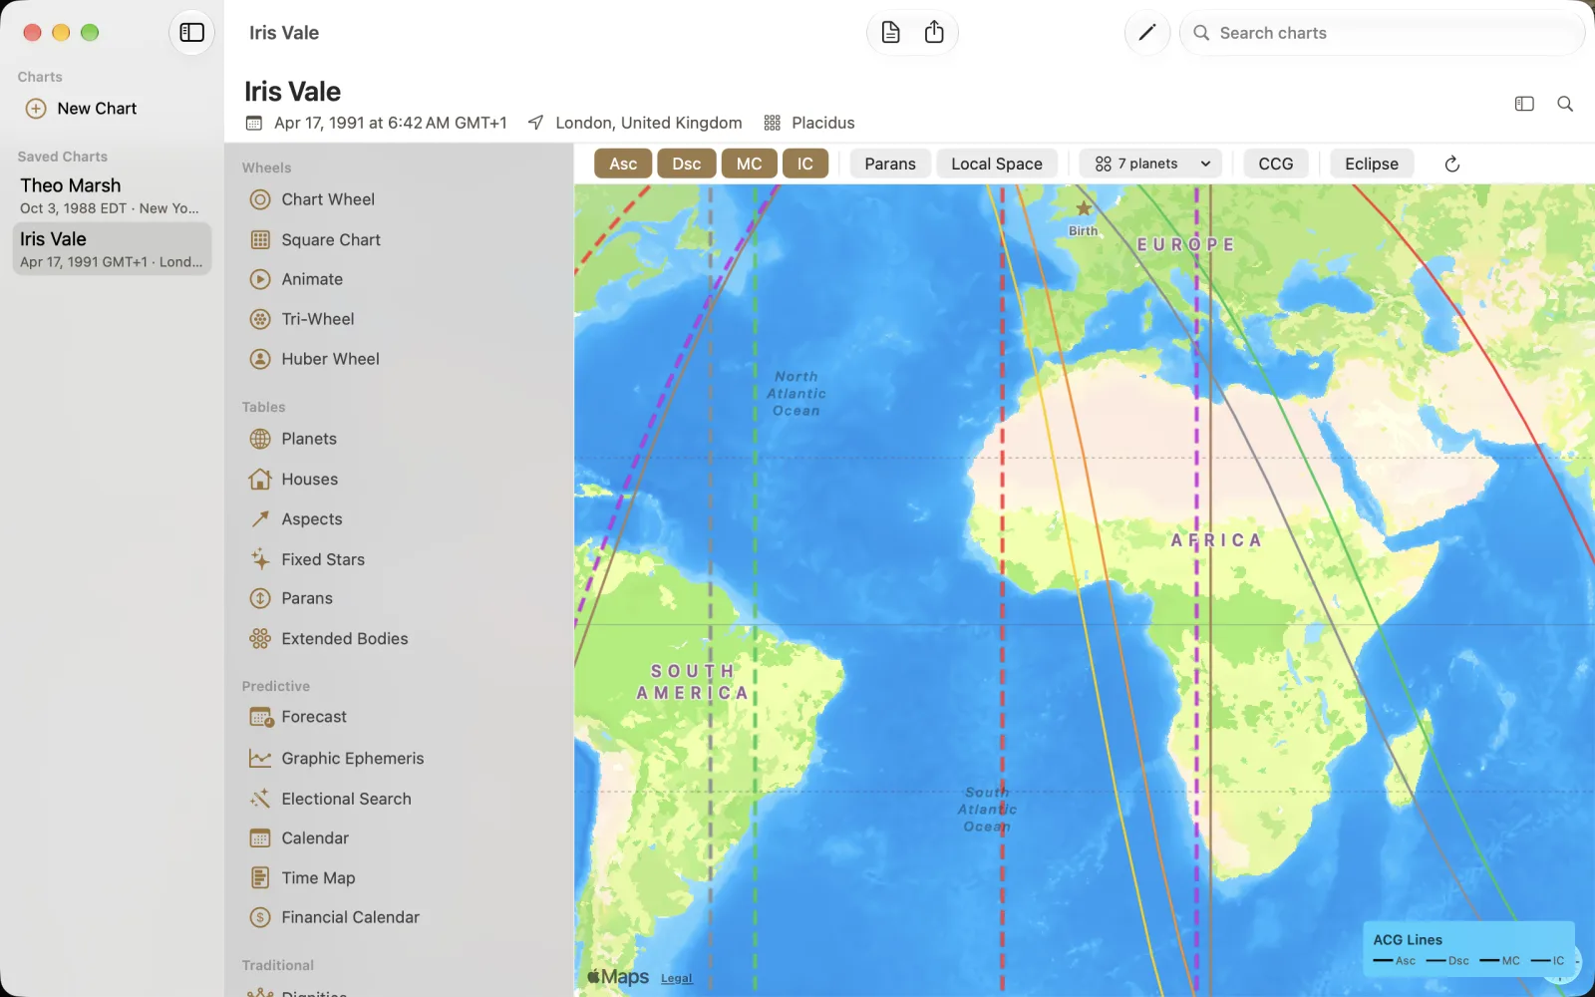
Task: Toggle MC lines on the map
Action: (x=750, y=164)
